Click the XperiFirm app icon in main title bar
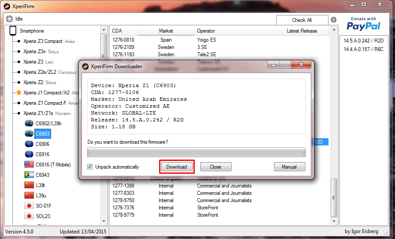The height and width of the screenshot is (239, 395). (7, 6)
